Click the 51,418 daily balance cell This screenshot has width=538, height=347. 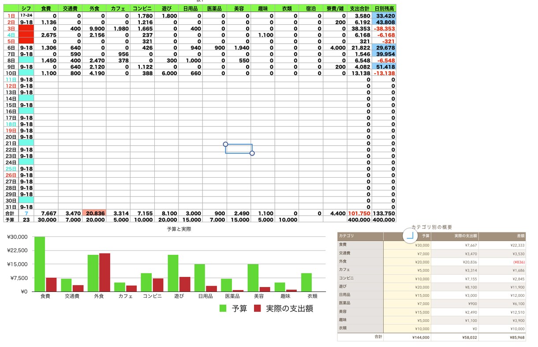click(384, 67)
